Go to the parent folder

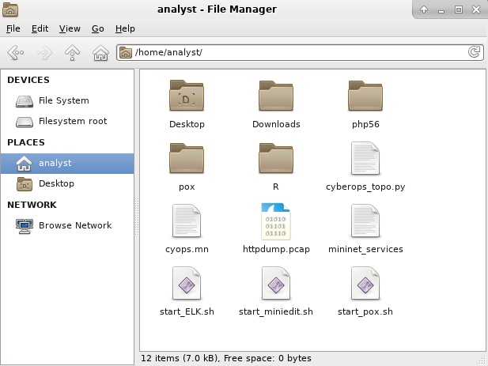[72, 52]
